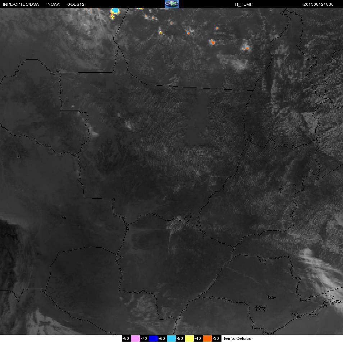Screen dimensions: 343x342
Task: Pick the yellow legend swatch
Action: [189, 338]
